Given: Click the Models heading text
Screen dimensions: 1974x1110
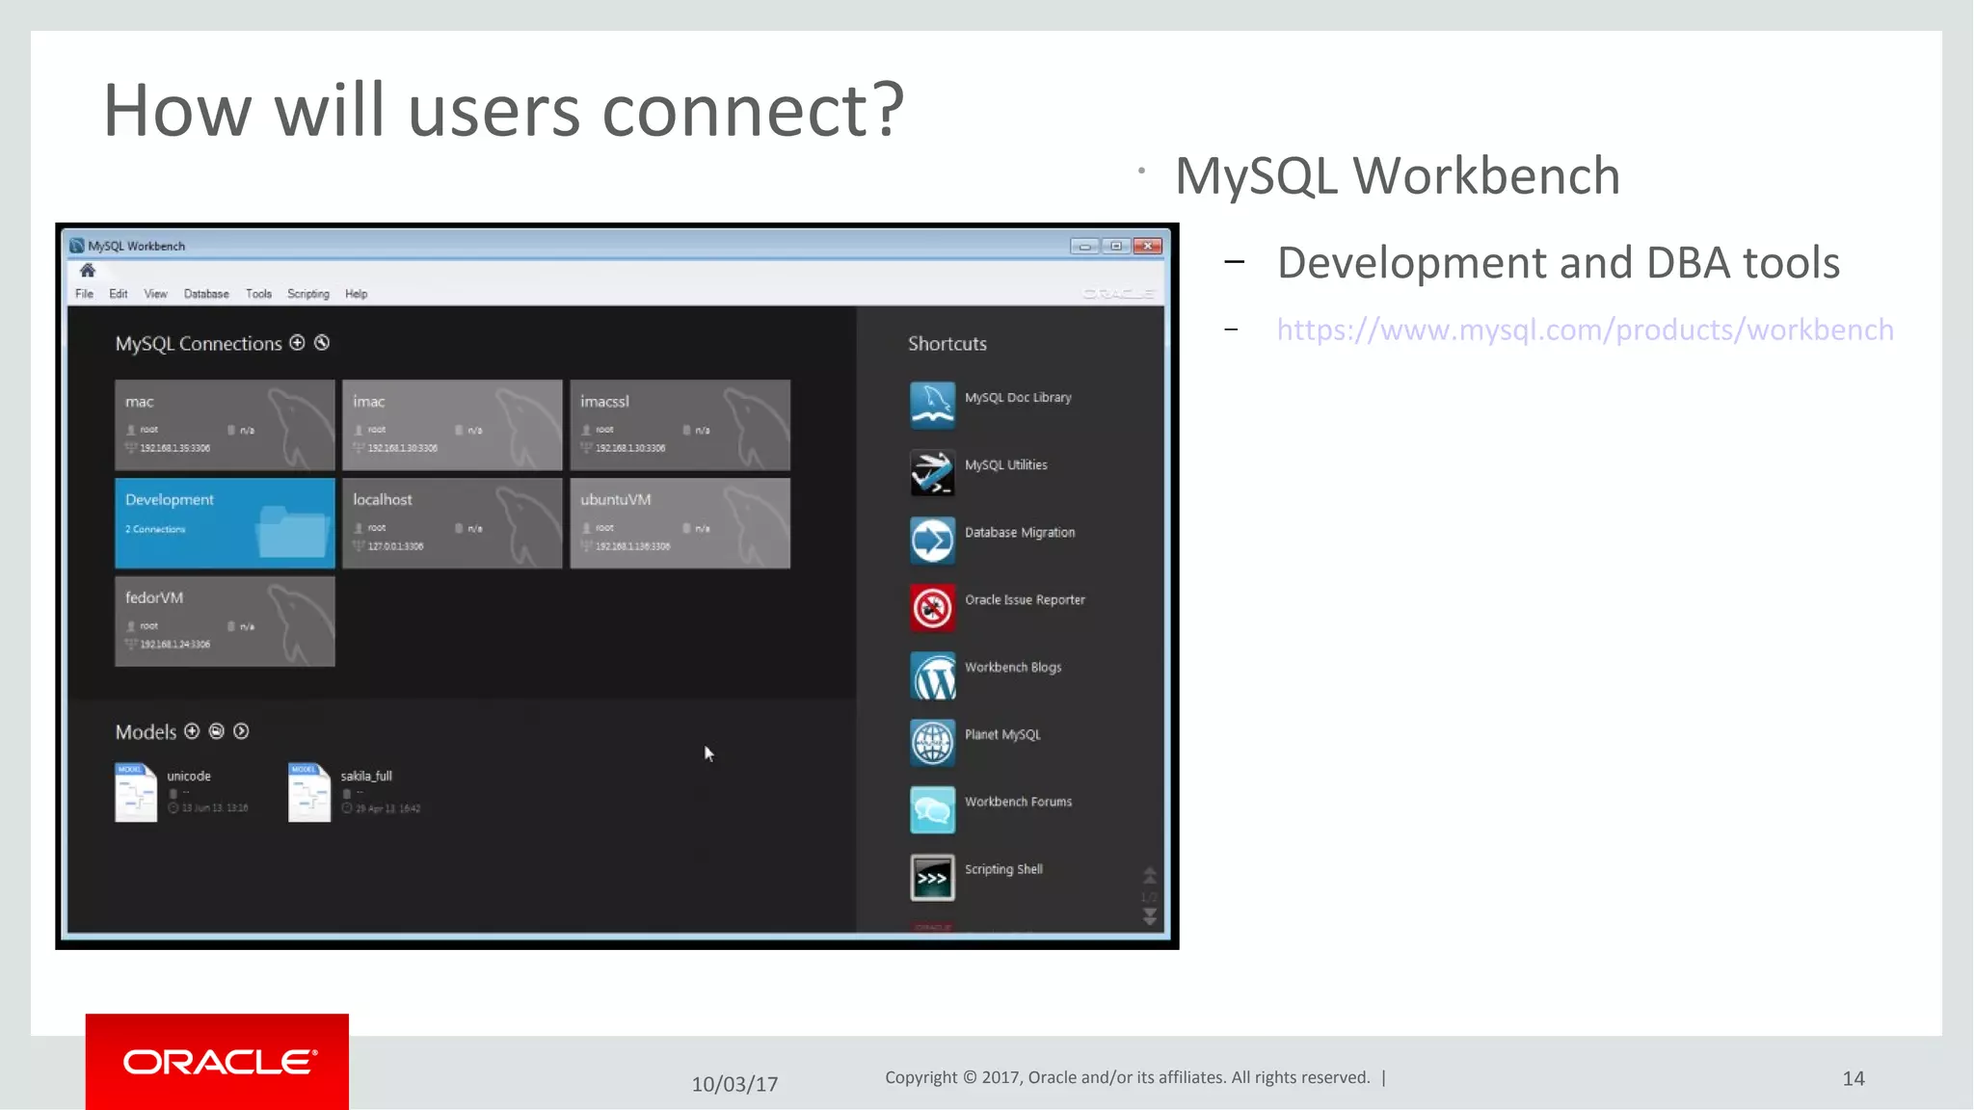Looking at the screenshot, I should coord(146,732).
